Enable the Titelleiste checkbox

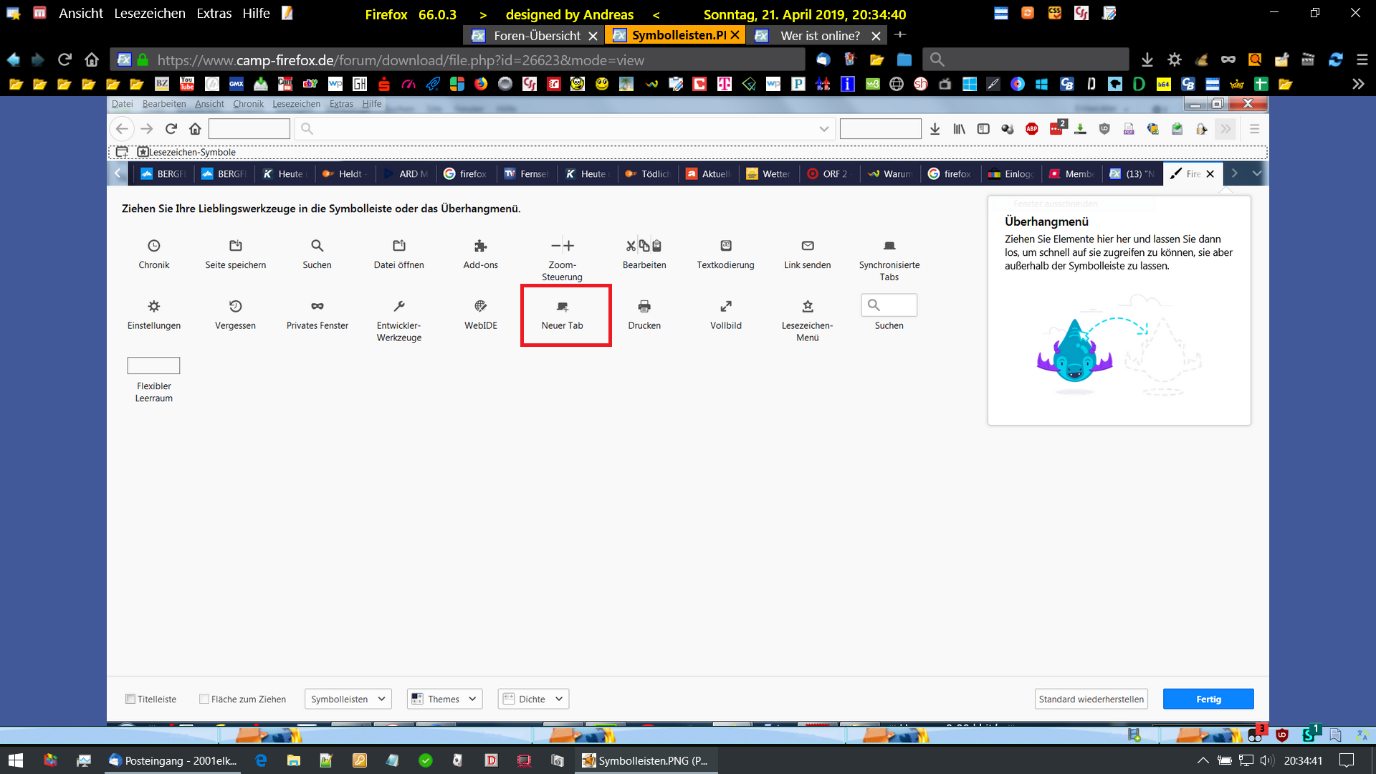130,699
